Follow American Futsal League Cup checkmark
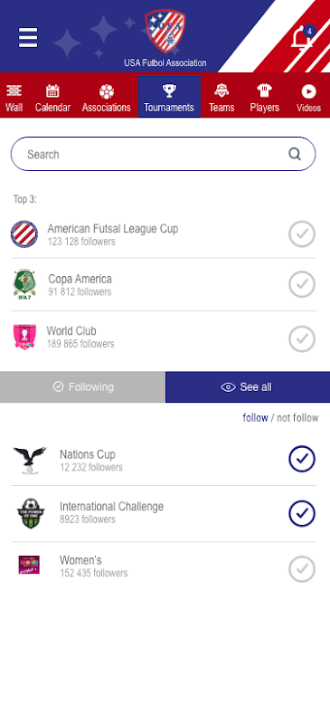This screenshot has width=330, height=724. pyautogui.click(x=302, y=234)
